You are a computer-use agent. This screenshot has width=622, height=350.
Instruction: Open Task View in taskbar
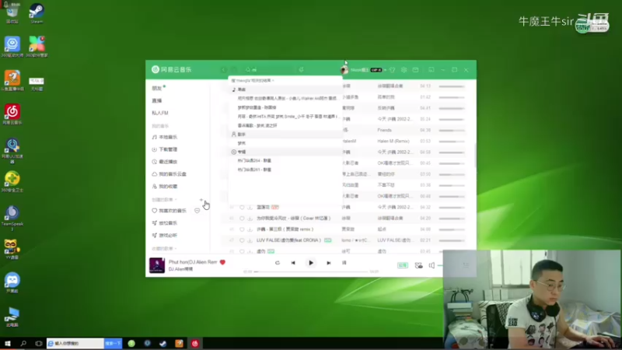pos(38,344)
